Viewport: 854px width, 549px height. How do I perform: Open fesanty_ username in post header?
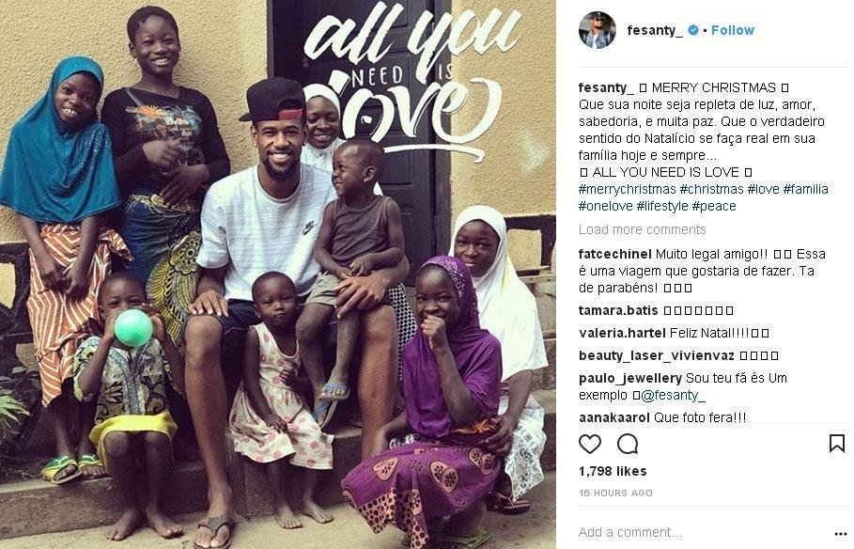[655, 30]
